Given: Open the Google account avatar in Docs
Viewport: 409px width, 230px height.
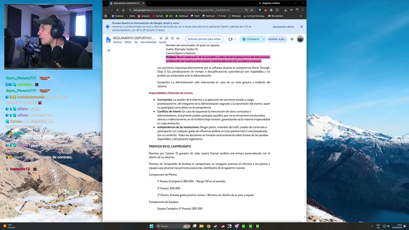Looking at the screenshot, I should pos(300,39).
